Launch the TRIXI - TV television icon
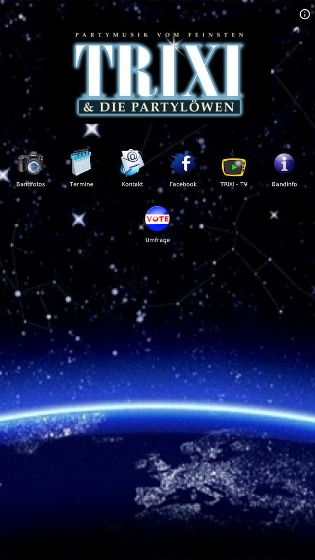 234,163
